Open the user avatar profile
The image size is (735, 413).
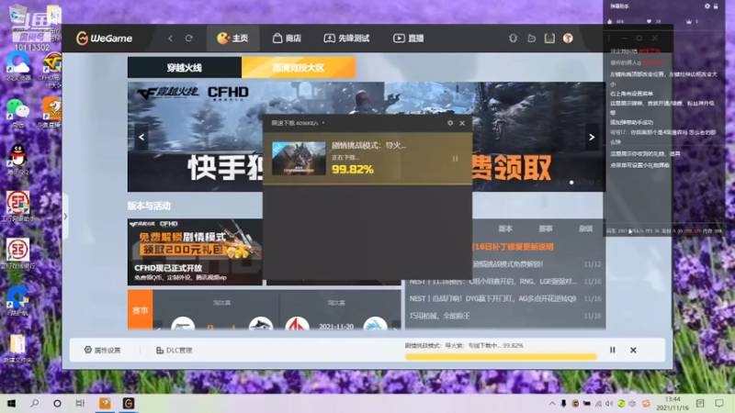click(568, 38)
